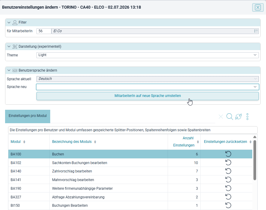The width and height of the screenshot is (266, 210).
Task: Select the BA327 module cell
Action: pos(29,197)
